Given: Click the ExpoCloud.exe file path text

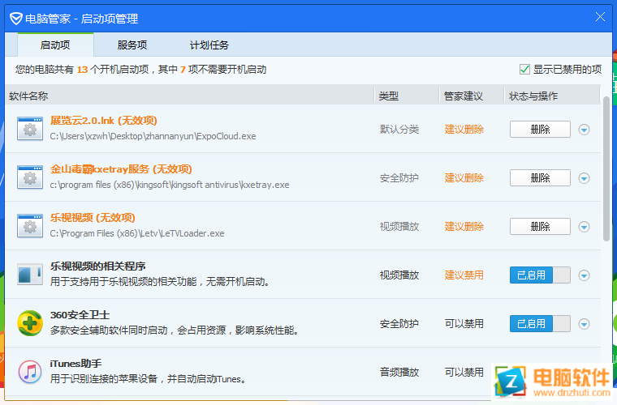Looking at the screenshot, I should [x=153, y=136].
